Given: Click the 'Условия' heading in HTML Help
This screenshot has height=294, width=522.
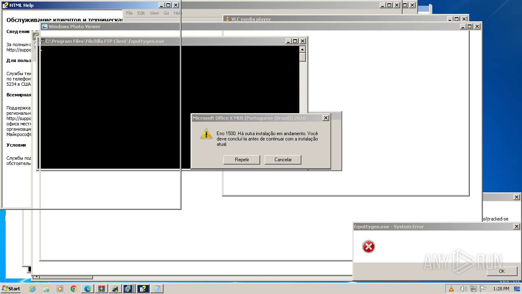Looking at the screenshot, I should point(16,145).
